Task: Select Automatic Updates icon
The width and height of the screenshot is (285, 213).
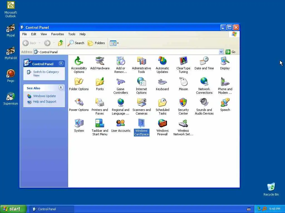Action: pyautogui.click(x=162, y=65)
